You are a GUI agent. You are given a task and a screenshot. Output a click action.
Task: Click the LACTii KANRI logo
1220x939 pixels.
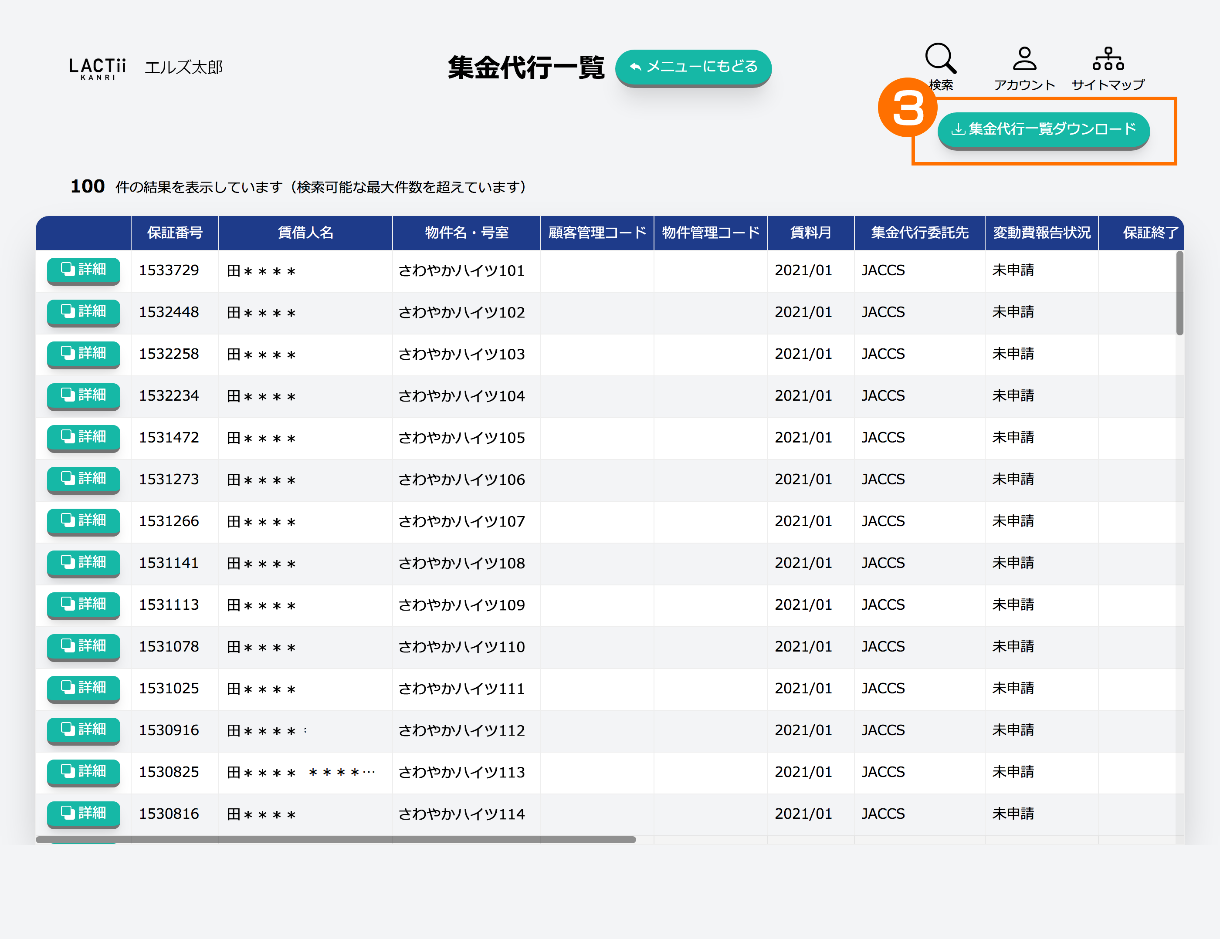coord(97,69)
